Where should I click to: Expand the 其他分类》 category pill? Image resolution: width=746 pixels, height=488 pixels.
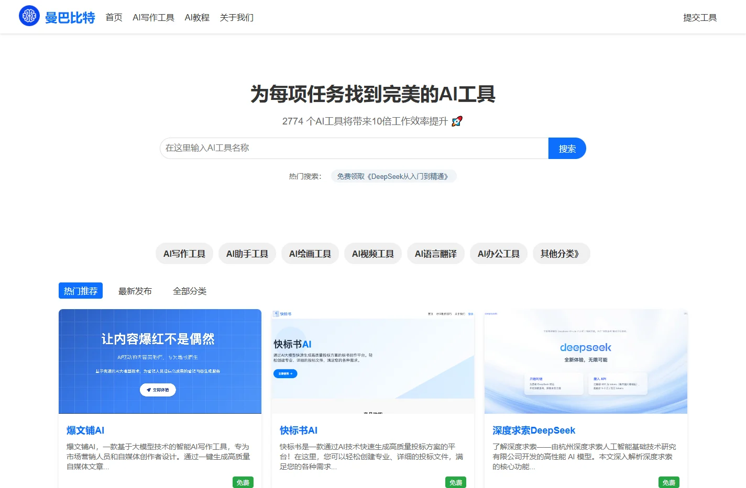pyautogui.click(x=562, y=254)
